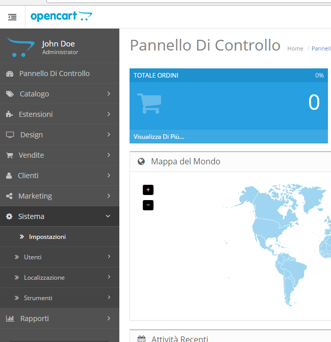Click the double-arrow icon beside Strumenti
This screenshot has height=342, width=331.
tap(17, 298)
